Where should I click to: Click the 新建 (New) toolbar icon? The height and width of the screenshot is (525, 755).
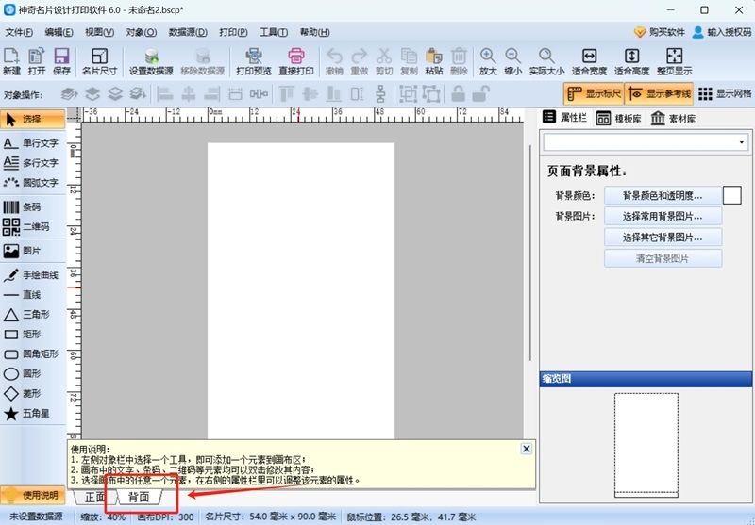point(11,61)
